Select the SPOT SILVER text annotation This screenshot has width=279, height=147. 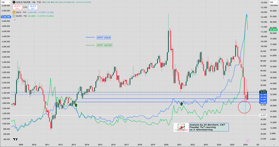tap(104, 45)
